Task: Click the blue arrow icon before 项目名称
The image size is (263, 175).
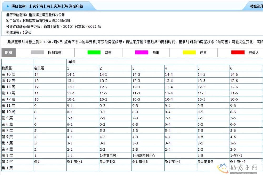Action: [x=8, y=6]
